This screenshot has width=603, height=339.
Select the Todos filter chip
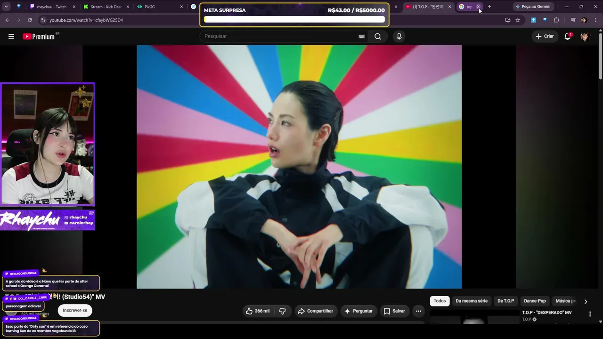pyautogui.click(x=440, y=301)
